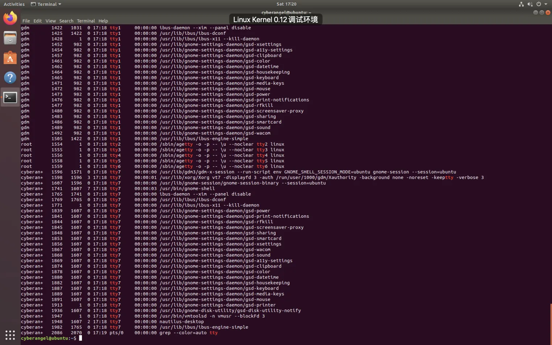Click the network status icon in top bar
The width and height of the screenshot is (552, 345).
coord(521,4)
